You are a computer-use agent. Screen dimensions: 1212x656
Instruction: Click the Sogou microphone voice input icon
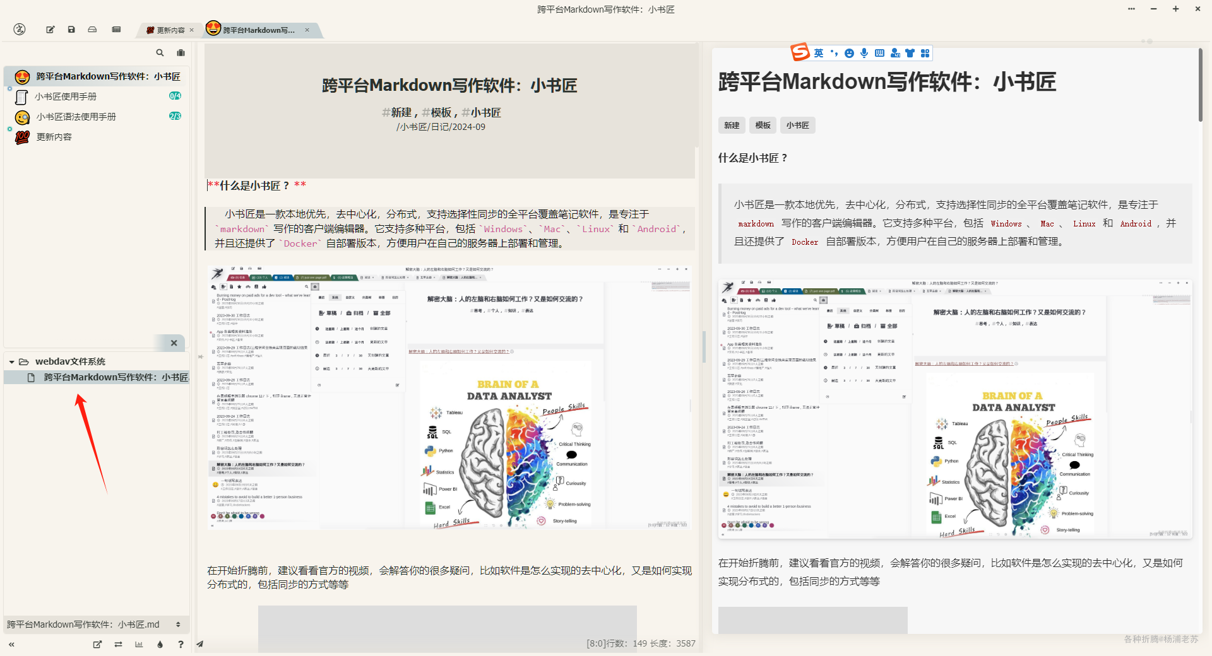pyautogui.click(x=864, y=53)
